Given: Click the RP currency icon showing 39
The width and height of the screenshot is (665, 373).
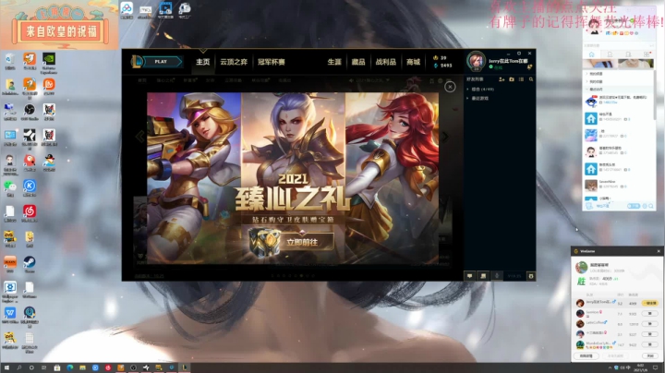Looking at the screenshot, I should tap(435, 57).
